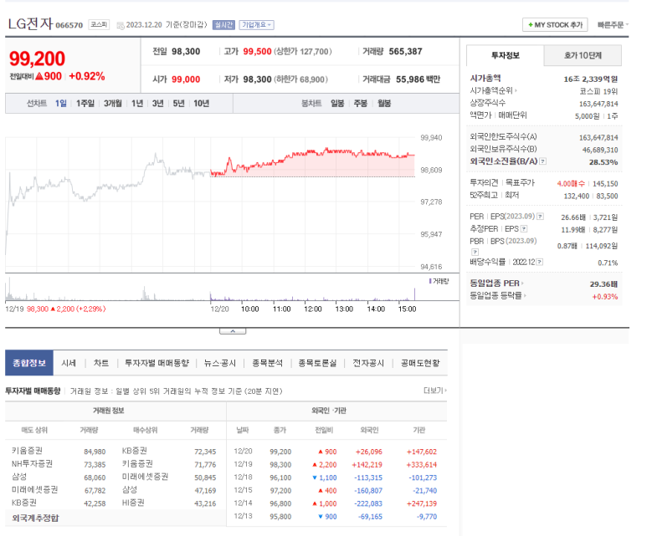
Task: Open 투자자별 매매동향 tab
Action: (x=157, y=363)
